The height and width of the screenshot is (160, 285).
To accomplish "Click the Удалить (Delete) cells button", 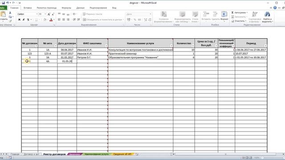I will (x=216, y=16).
